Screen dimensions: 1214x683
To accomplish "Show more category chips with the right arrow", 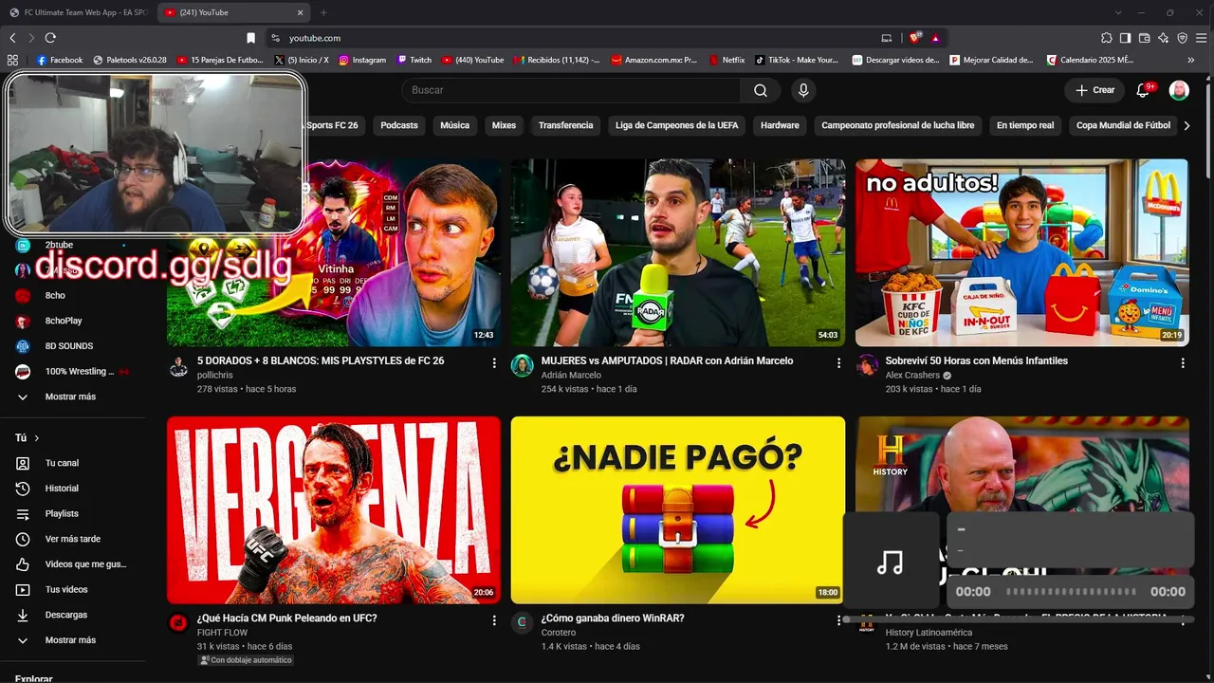I will [x=1186, y=125].
